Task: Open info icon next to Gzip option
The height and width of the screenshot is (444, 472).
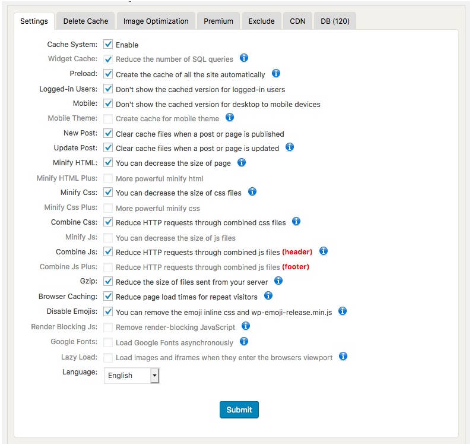Action: pos(278,281)
